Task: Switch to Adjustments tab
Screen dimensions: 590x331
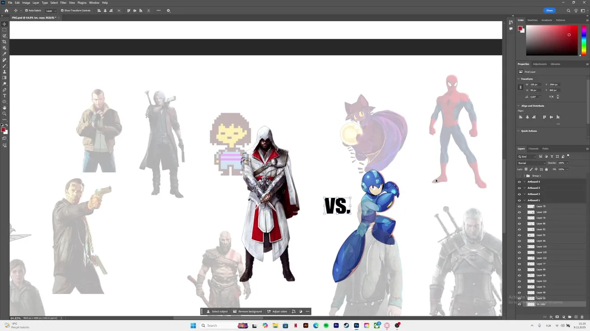Action: 540,64
